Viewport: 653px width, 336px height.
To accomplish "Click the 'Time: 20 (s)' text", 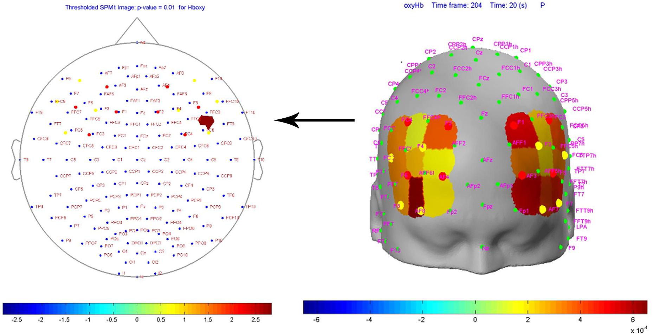I will (x=508, y=5).
